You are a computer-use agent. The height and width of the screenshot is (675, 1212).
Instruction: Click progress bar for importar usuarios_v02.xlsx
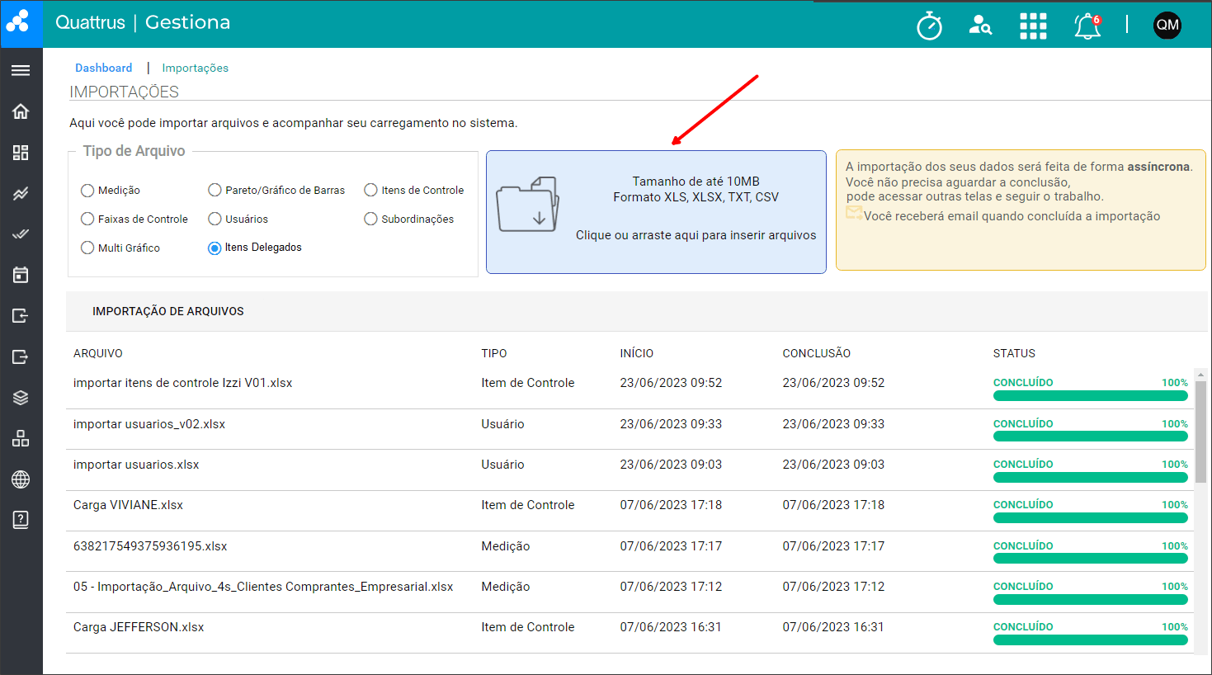(x=1091, y=437)
